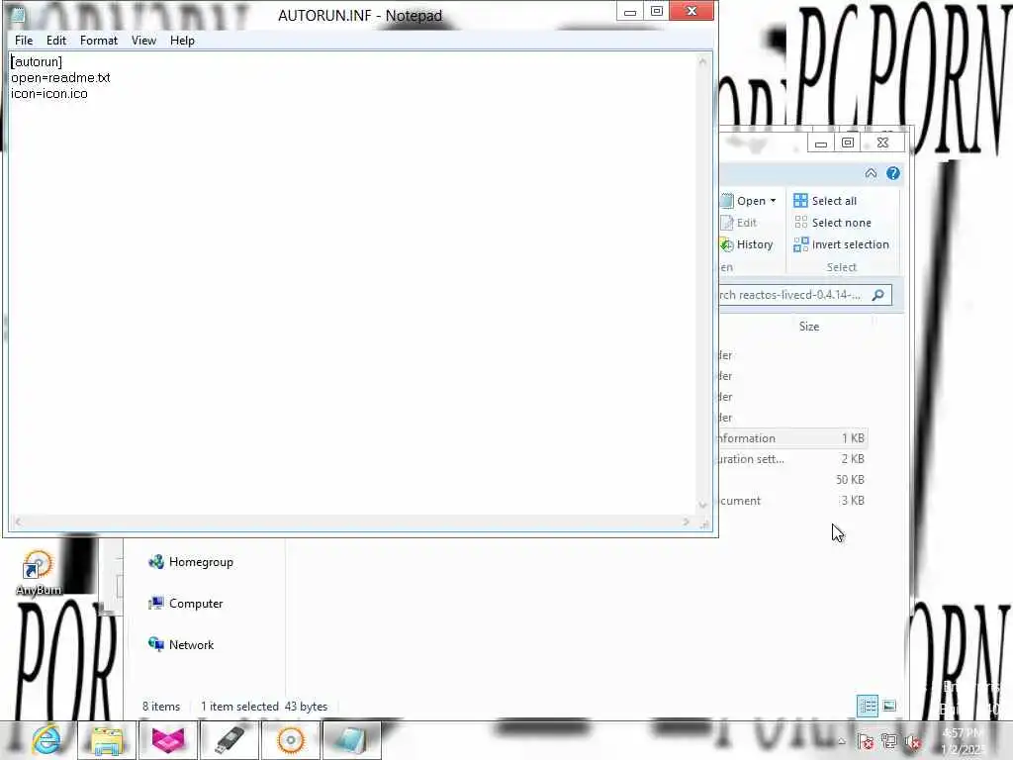Minimize the Explorer window
This screenshot has height=760, width=1013.
821,143
